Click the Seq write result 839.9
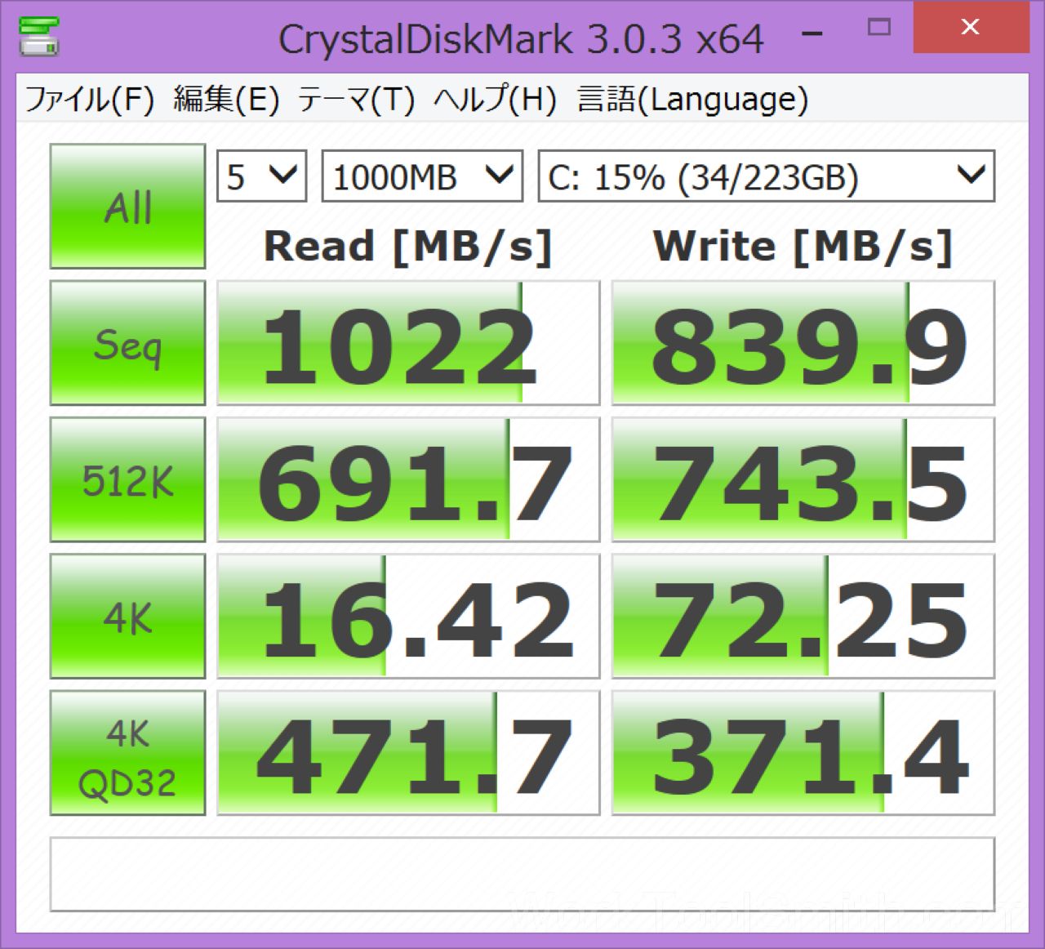 coord(803,343)
